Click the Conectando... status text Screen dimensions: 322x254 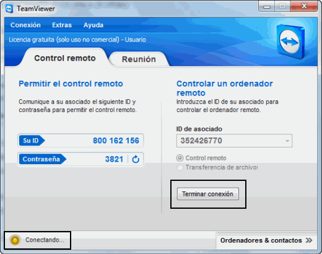45,240
